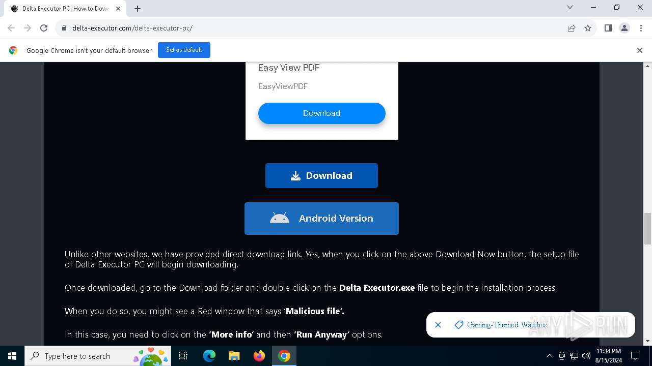Click the taskbar search box
The width and height of the screenshot is (652, 366).
(x=98, y=356)
